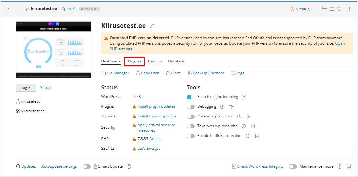Click the Copy Data link
Screen dimensions: 358x177
point(147,73)
